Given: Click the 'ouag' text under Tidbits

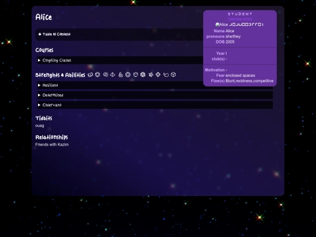Looking at the screenshot, I should (40, 126).
